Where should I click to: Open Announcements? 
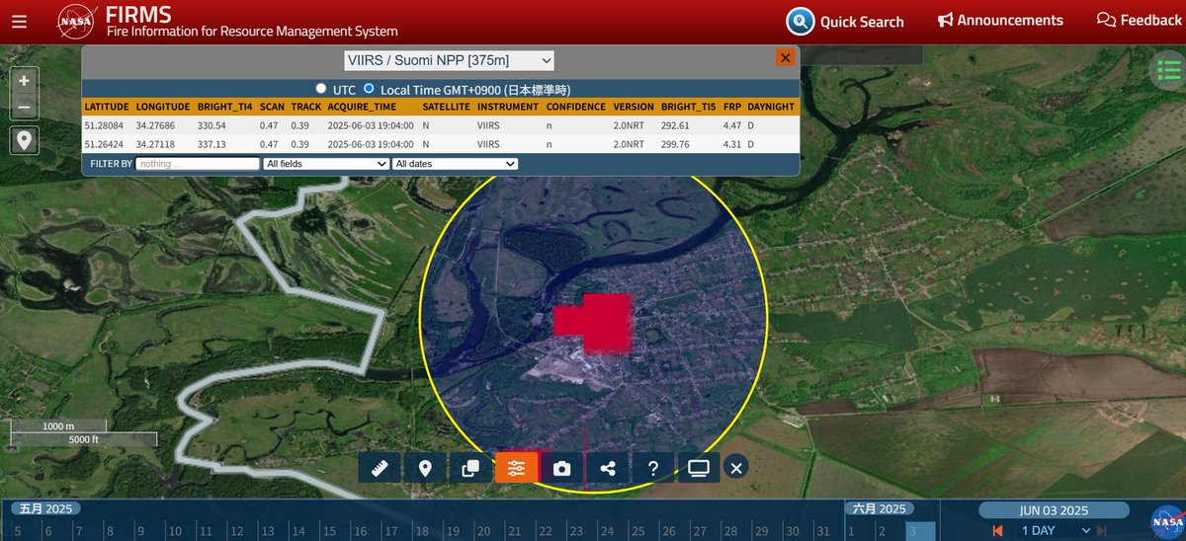tap(1000, 20)
